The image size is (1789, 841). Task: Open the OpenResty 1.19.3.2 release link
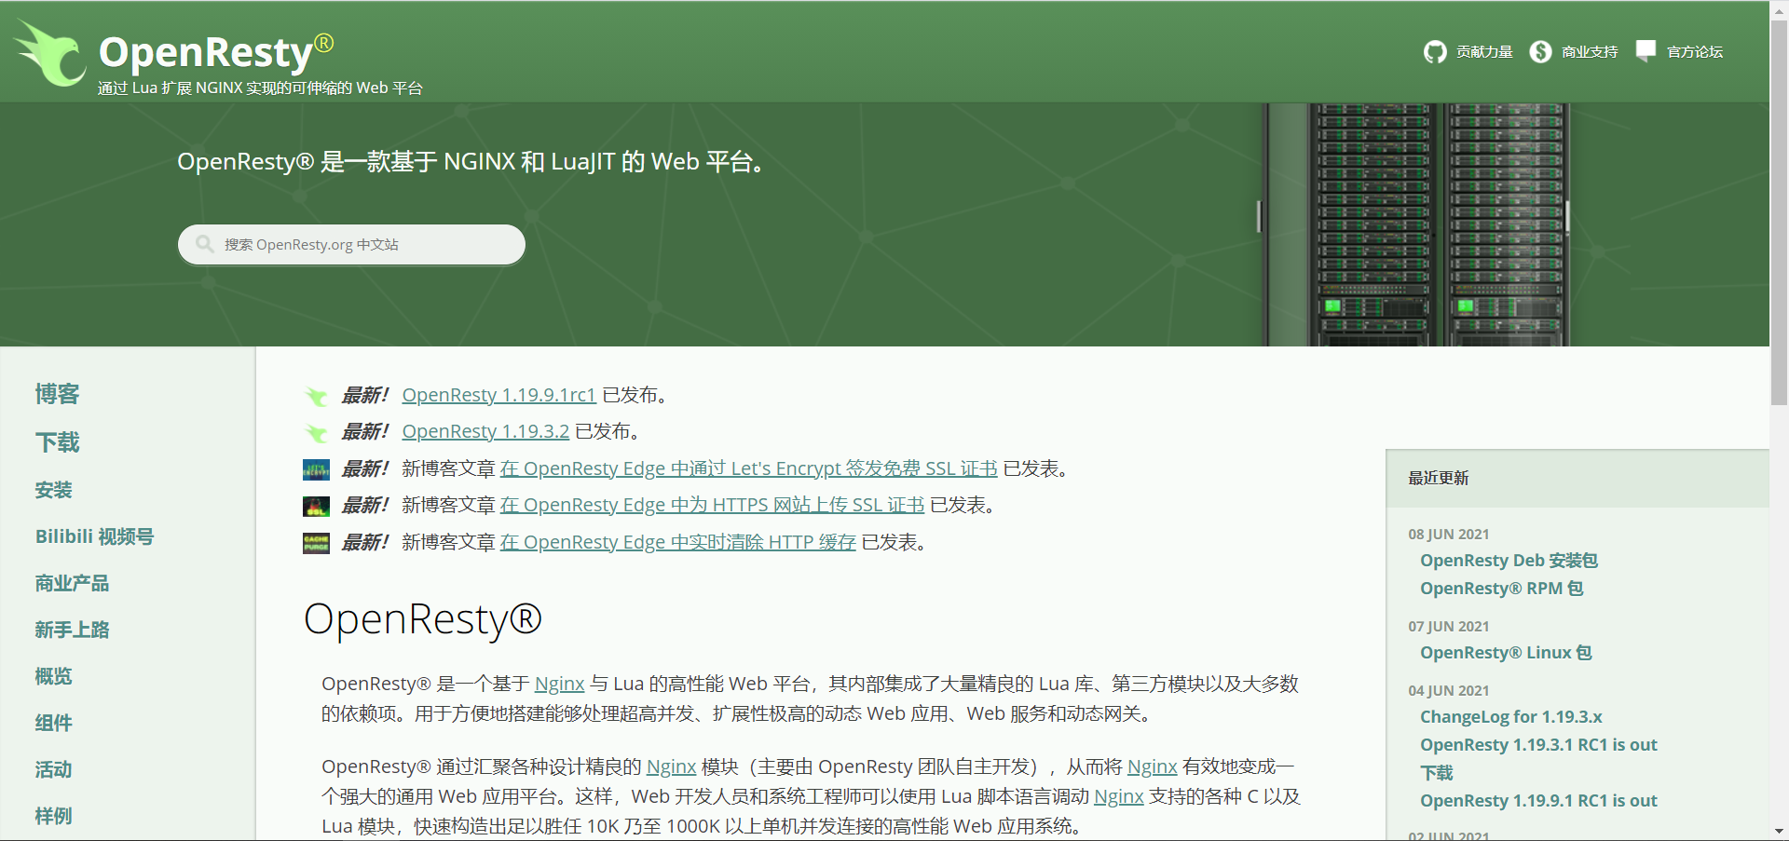point(485,431)
